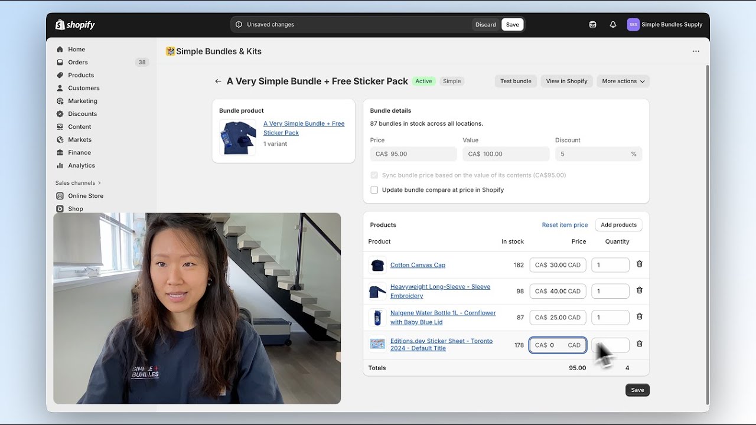Click the Home icon in sidebar
The width and height of the screenshot is (756, 425).
[60, 50]
